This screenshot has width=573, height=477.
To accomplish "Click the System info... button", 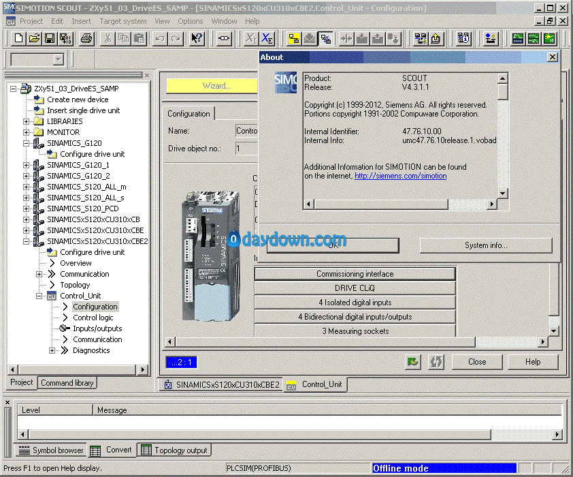I will tap(486, 245).
